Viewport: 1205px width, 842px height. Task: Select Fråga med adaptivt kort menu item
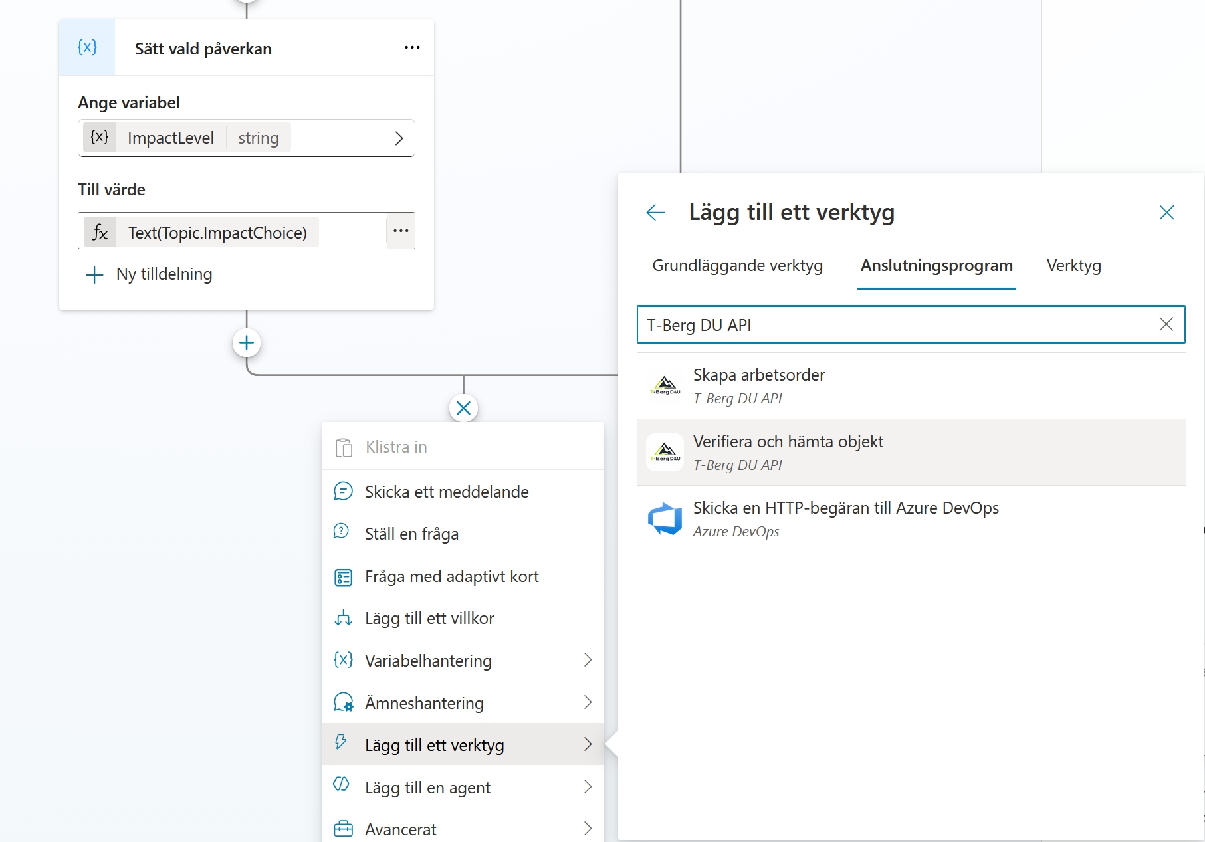coord(463,576)
